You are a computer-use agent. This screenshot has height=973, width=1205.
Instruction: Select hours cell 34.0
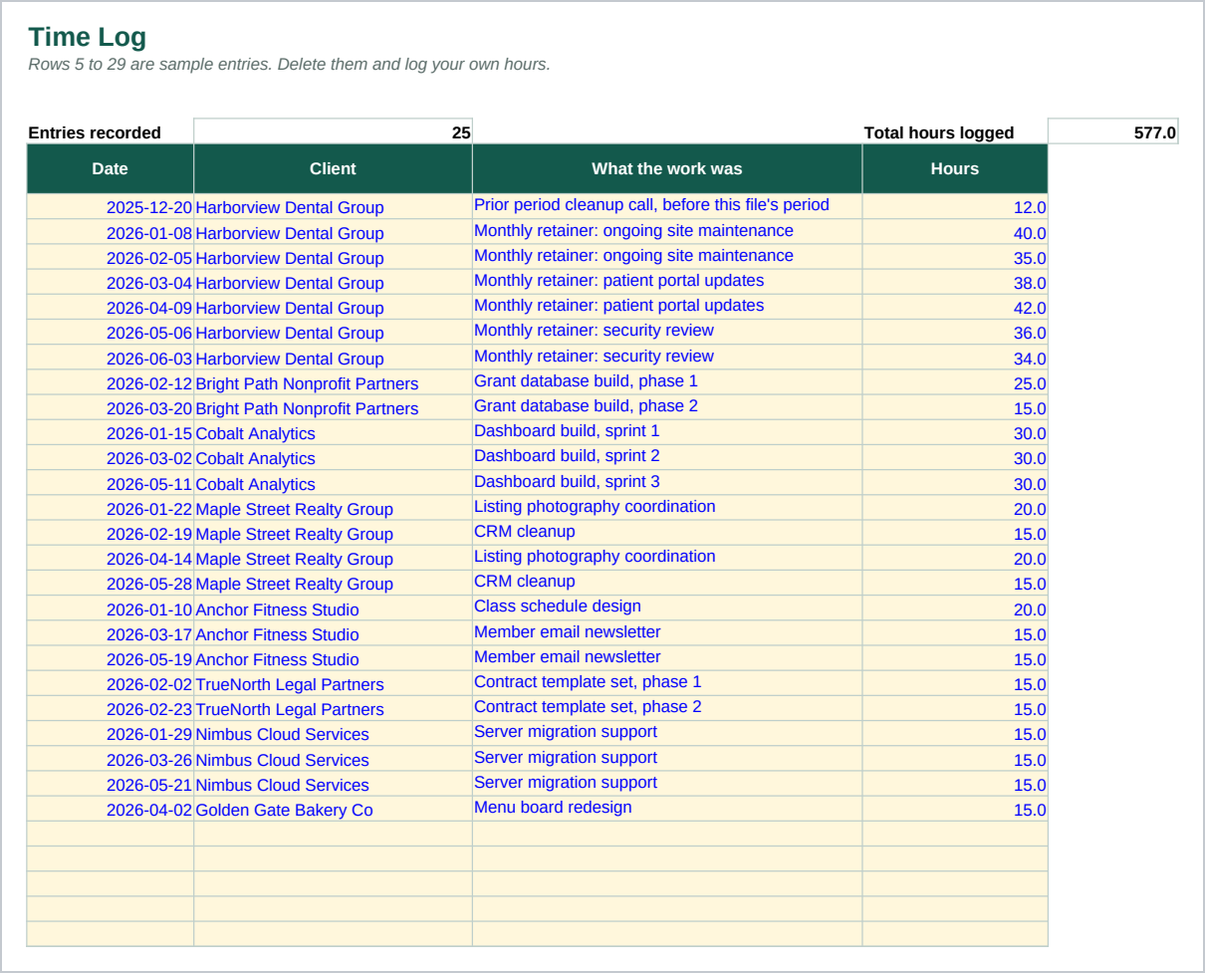[955, 358]
